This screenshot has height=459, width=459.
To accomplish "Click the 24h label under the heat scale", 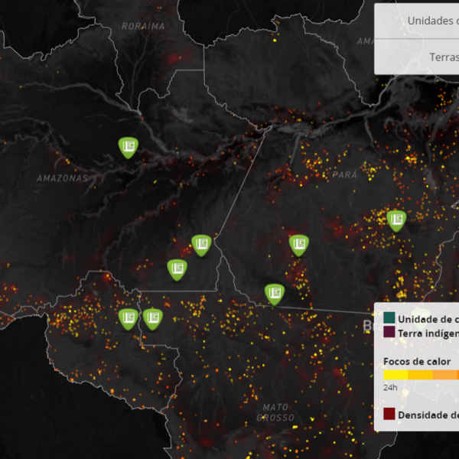I will tap(390, 387).
